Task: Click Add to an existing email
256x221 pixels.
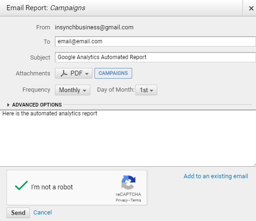Action: click(x=216, y=176)
